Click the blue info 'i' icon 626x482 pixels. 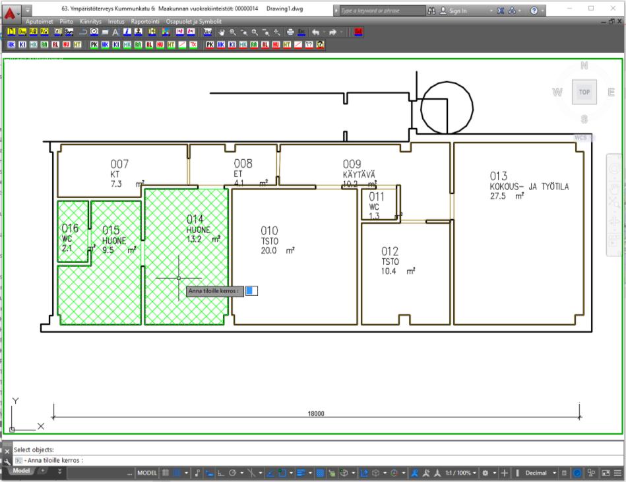pos(127,32)
